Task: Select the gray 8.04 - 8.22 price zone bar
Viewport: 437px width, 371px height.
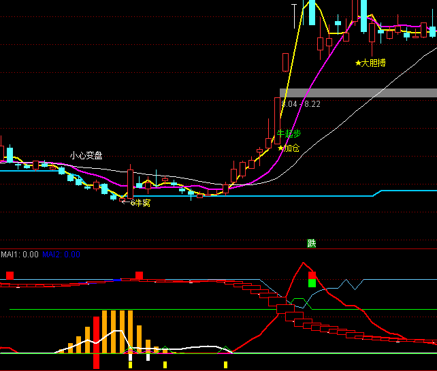Action: [x=358, y=93]
